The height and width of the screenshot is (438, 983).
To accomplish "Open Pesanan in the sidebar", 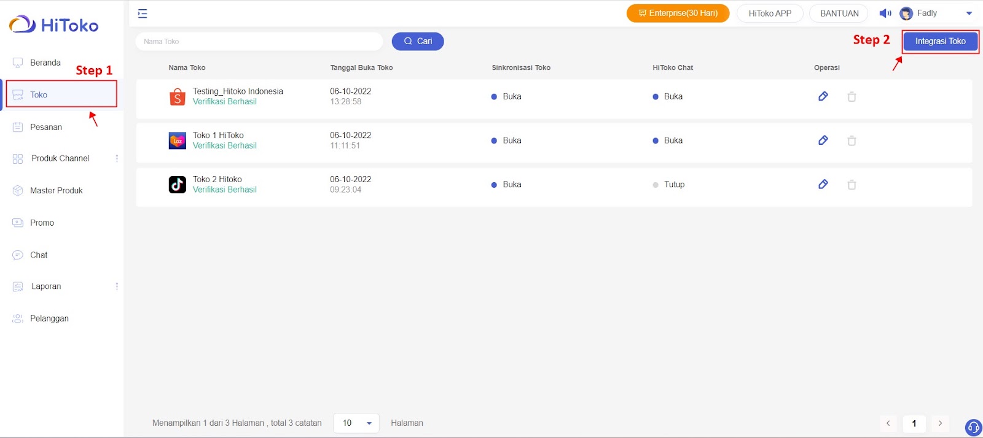I will 46,127.
